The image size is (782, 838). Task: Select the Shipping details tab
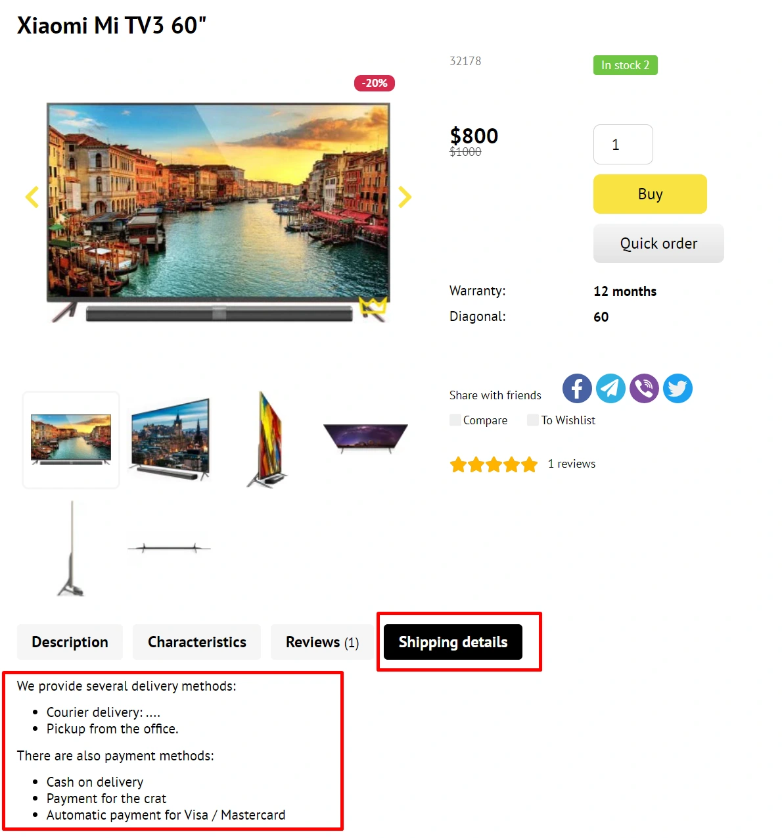point(453,642)
